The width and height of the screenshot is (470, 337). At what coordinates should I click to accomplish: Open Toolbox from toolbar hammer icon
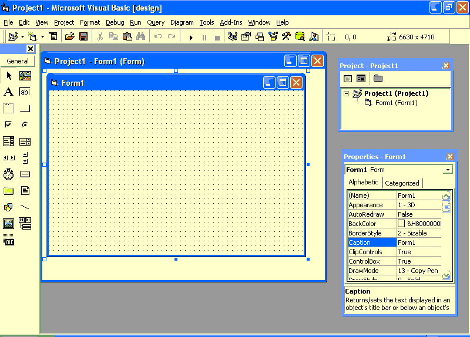pyautogui.click(x=286, y=36)
